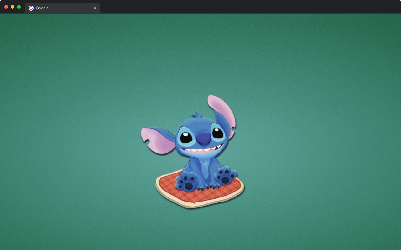
Task: Click the Google favicon in the tab
Action: click(31, 8)
